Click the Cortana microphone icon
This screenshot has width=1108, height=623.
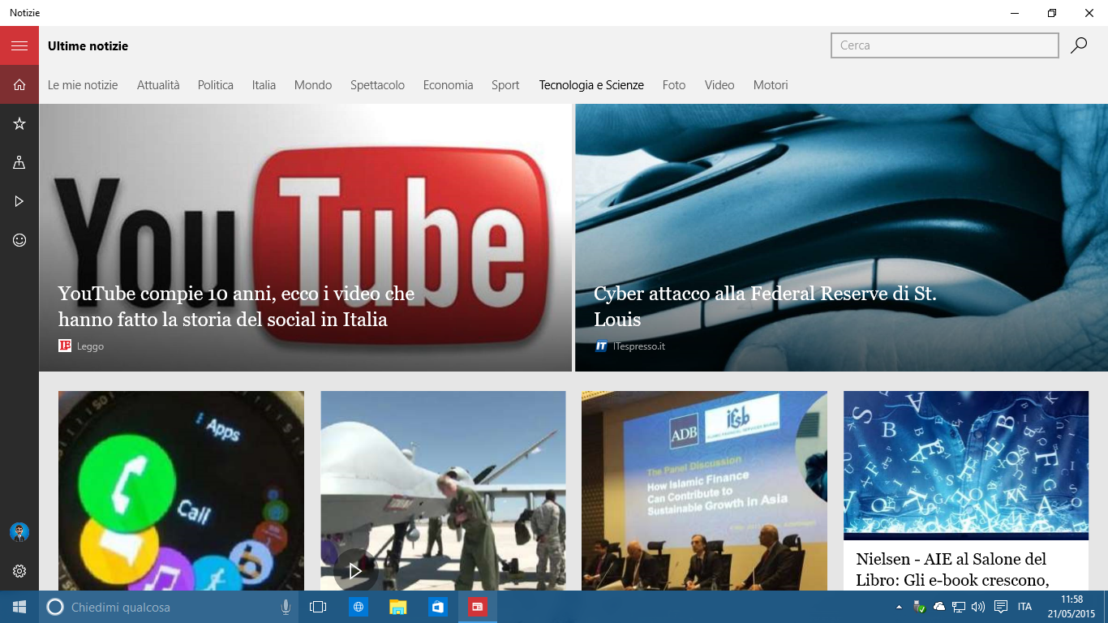286,607
